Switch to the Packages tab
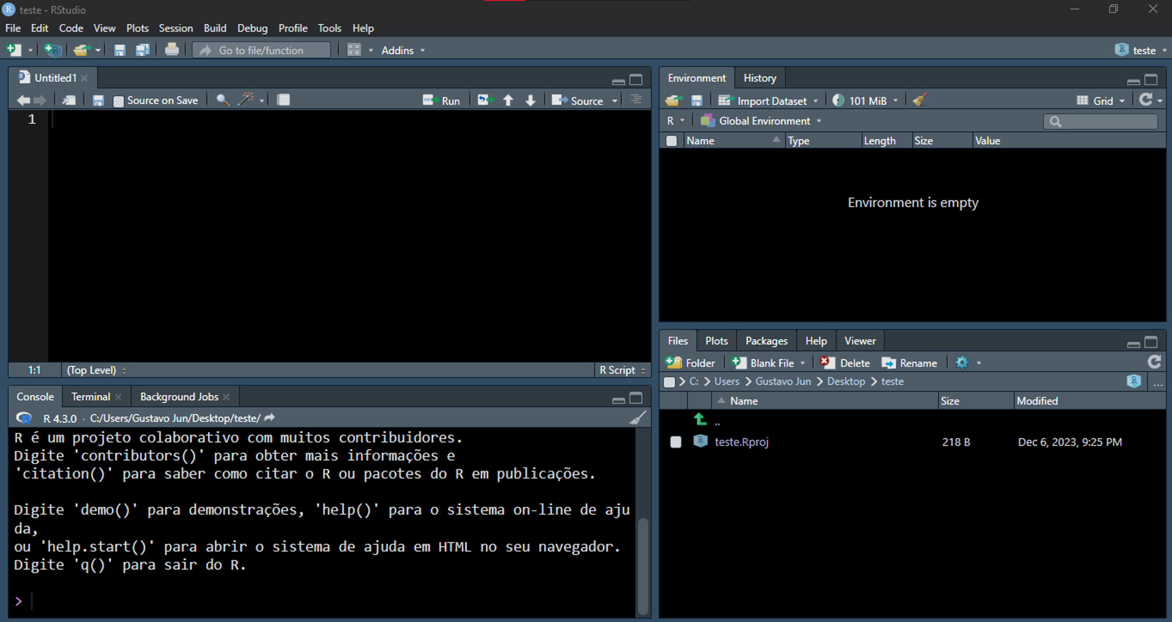Screen dimensions: 1172x622 click(x=766, y=340)
